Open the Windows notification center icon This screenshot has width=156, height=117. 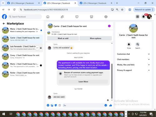[x=151, y=114]
